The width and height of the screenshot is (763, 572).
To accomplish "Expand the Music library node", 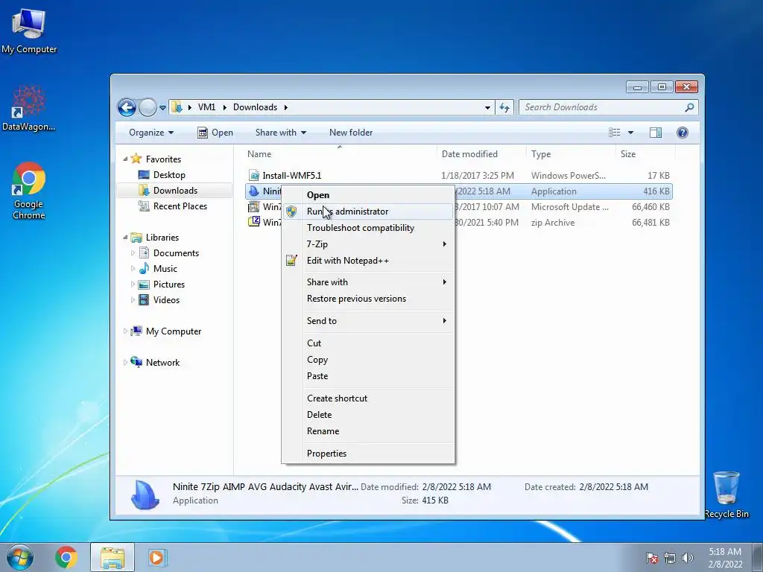I will pos(133,268).
